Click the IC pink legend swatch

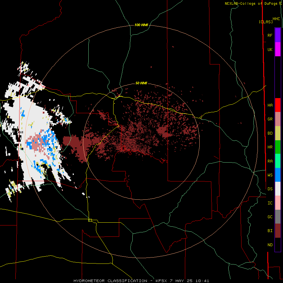[278, 203]
